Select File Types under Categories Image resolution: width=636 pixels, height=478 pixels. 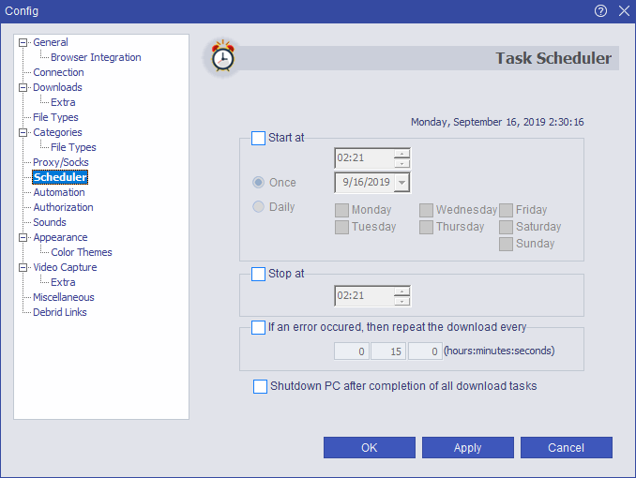tap(73, 147)
